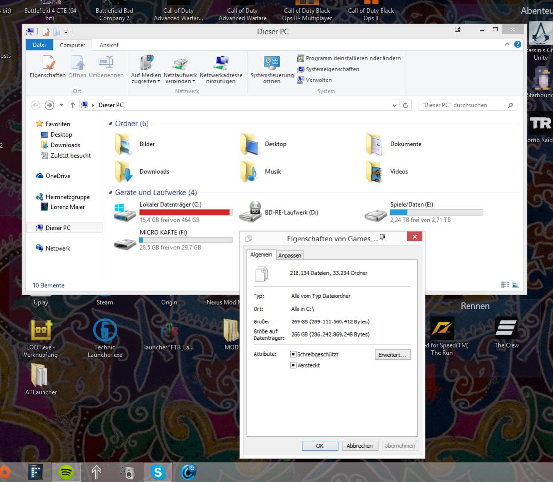553x482 pixels.
Task: Open the Datei tab
Action: (39, 45)
